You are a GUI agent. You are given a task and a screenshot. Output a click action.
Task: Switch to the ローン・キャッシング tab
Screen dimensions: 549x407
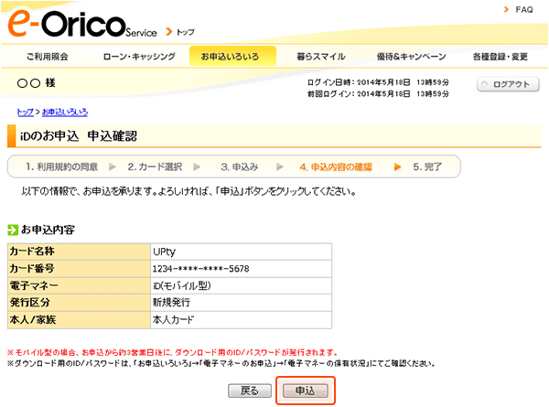[x=139, y=57]
